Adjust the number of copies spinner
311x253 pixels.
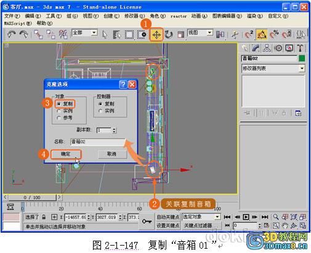point(115,130)
